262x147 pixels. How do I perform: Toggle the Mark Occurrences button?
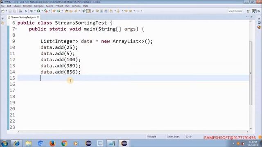tap(88, 11)
